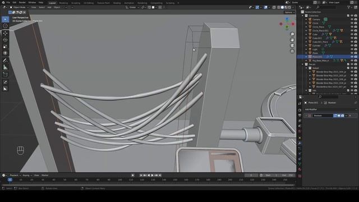Image resolution: width=359 pixels, height=202 pixels.
Task: Select the Cursor tool
Action: (5, 26)
